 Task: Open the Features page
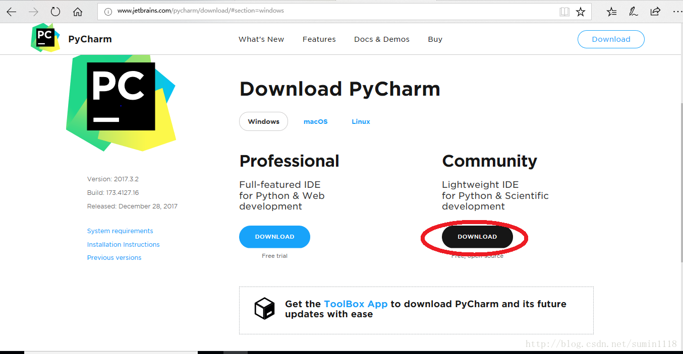(319, 39)
